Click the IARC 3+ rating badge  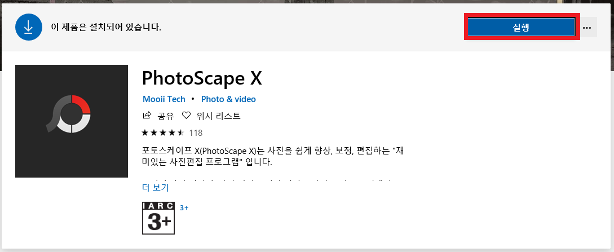pos(158,218)
